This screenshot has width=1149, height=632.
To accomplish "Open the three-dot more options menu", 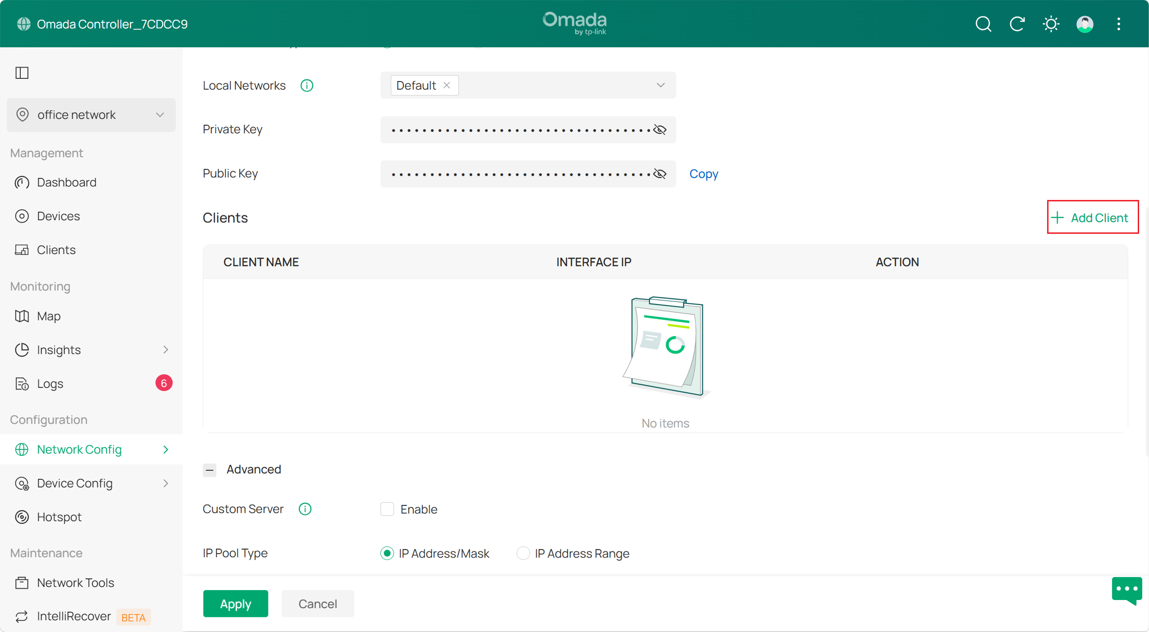I will tap(1119, 24).
